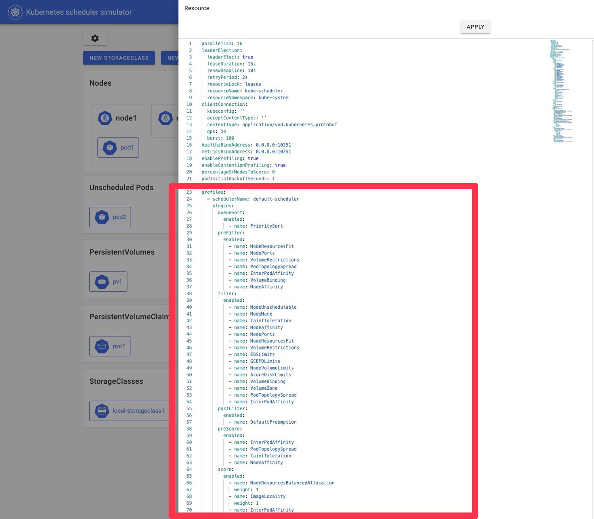Click 'schedulerName: default-scheduler' line

(x=253, y=199)
